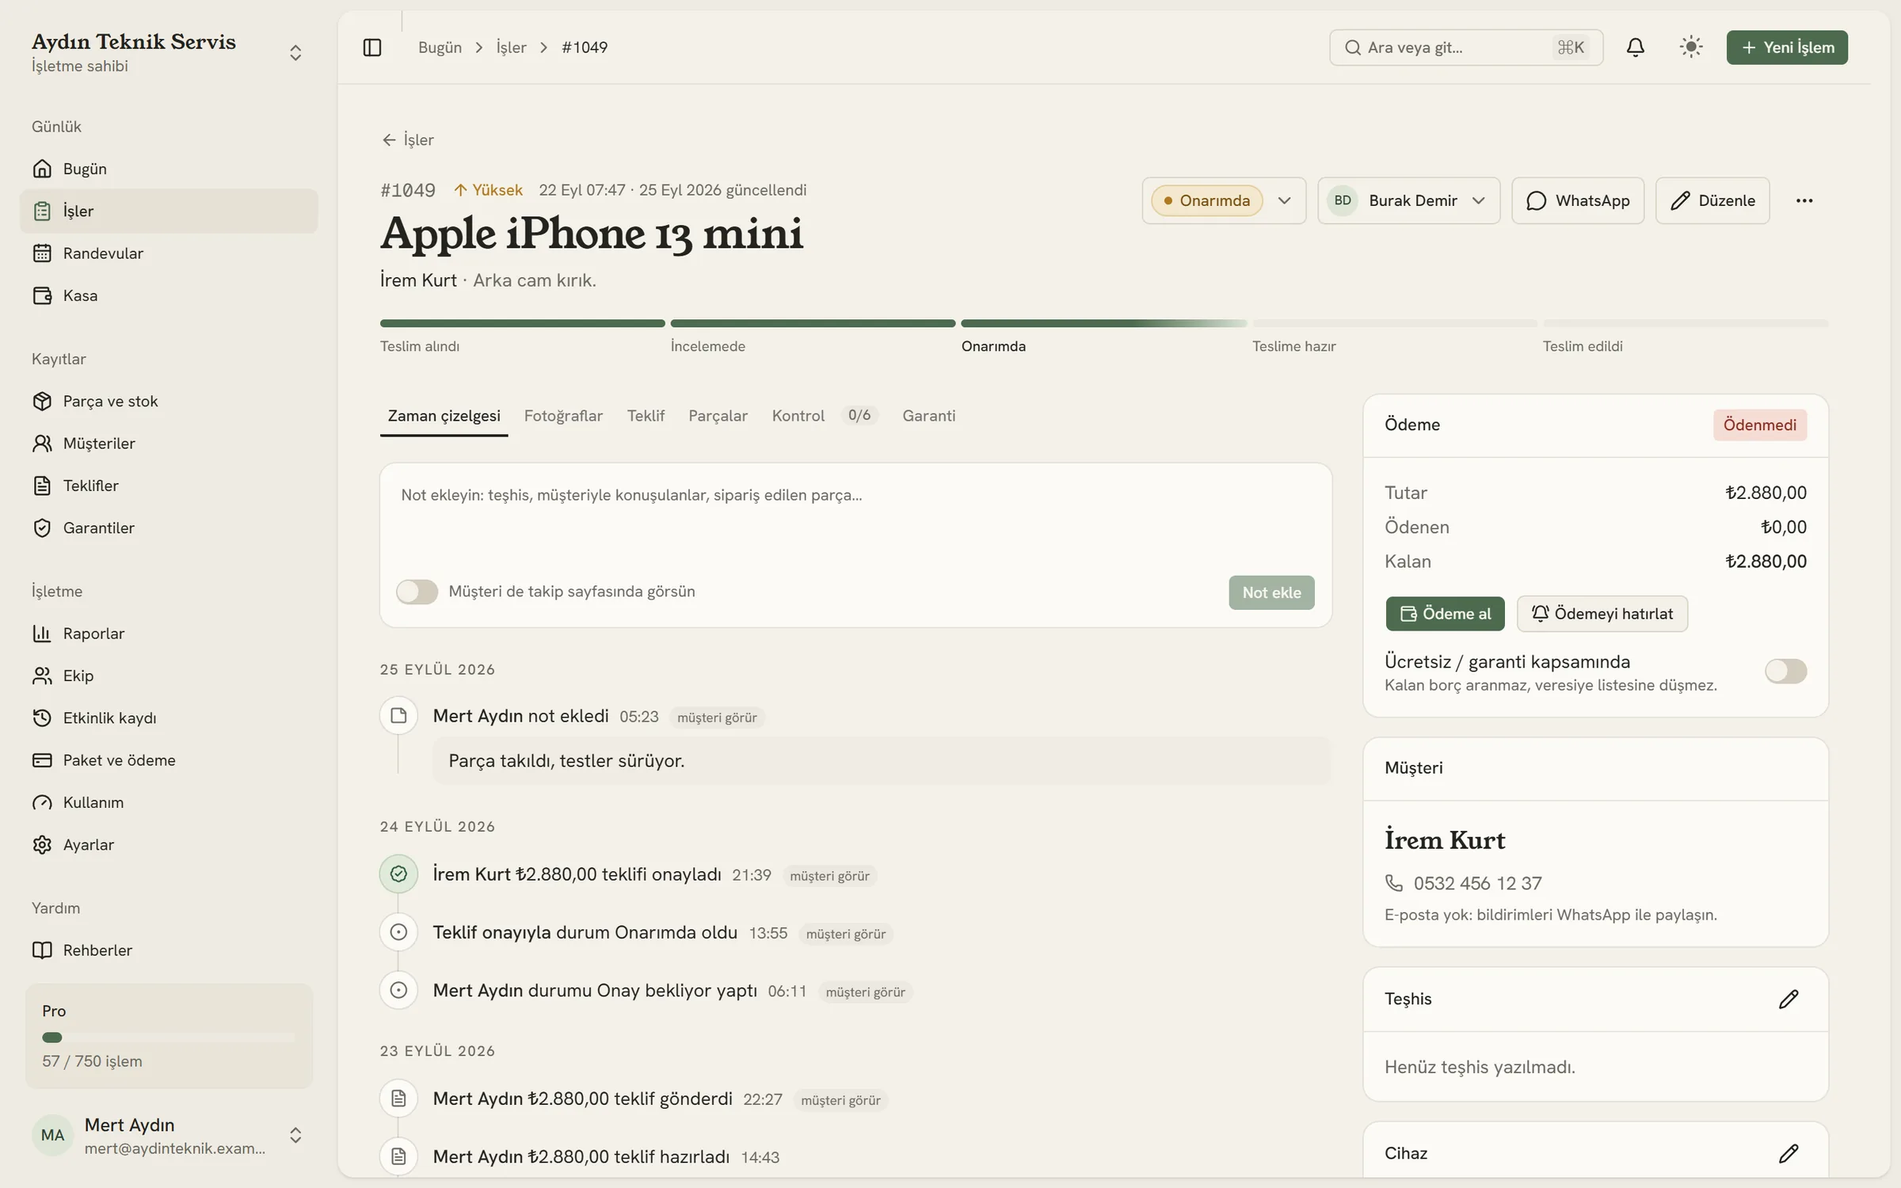Go to Randevular in the sidebar
This screenshot has height=1188, width=1901.
point(169,253)
